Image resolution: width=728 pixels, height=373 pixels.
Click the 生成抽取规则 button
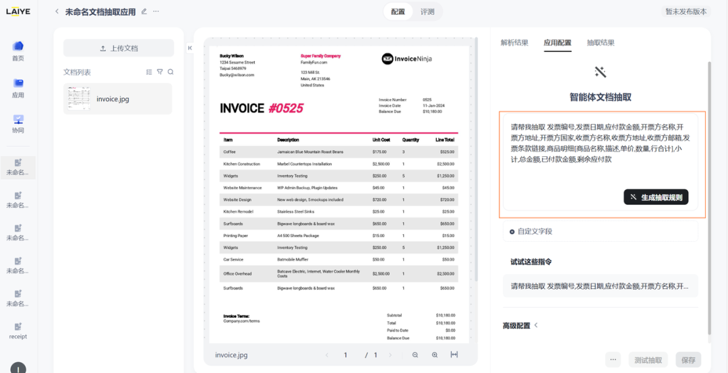click(x=656, y=197)
